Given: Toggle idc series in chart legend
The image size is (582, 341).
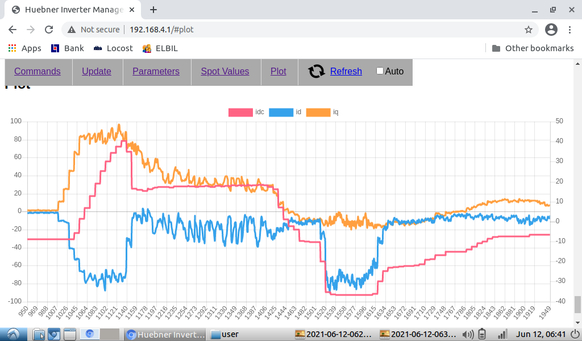Looking at the screenshot, I should tap(240, 113).
